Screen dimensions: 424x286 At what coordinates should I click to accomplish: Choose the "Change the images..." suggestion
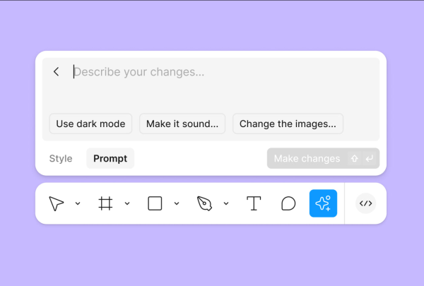tap(288, 124)
